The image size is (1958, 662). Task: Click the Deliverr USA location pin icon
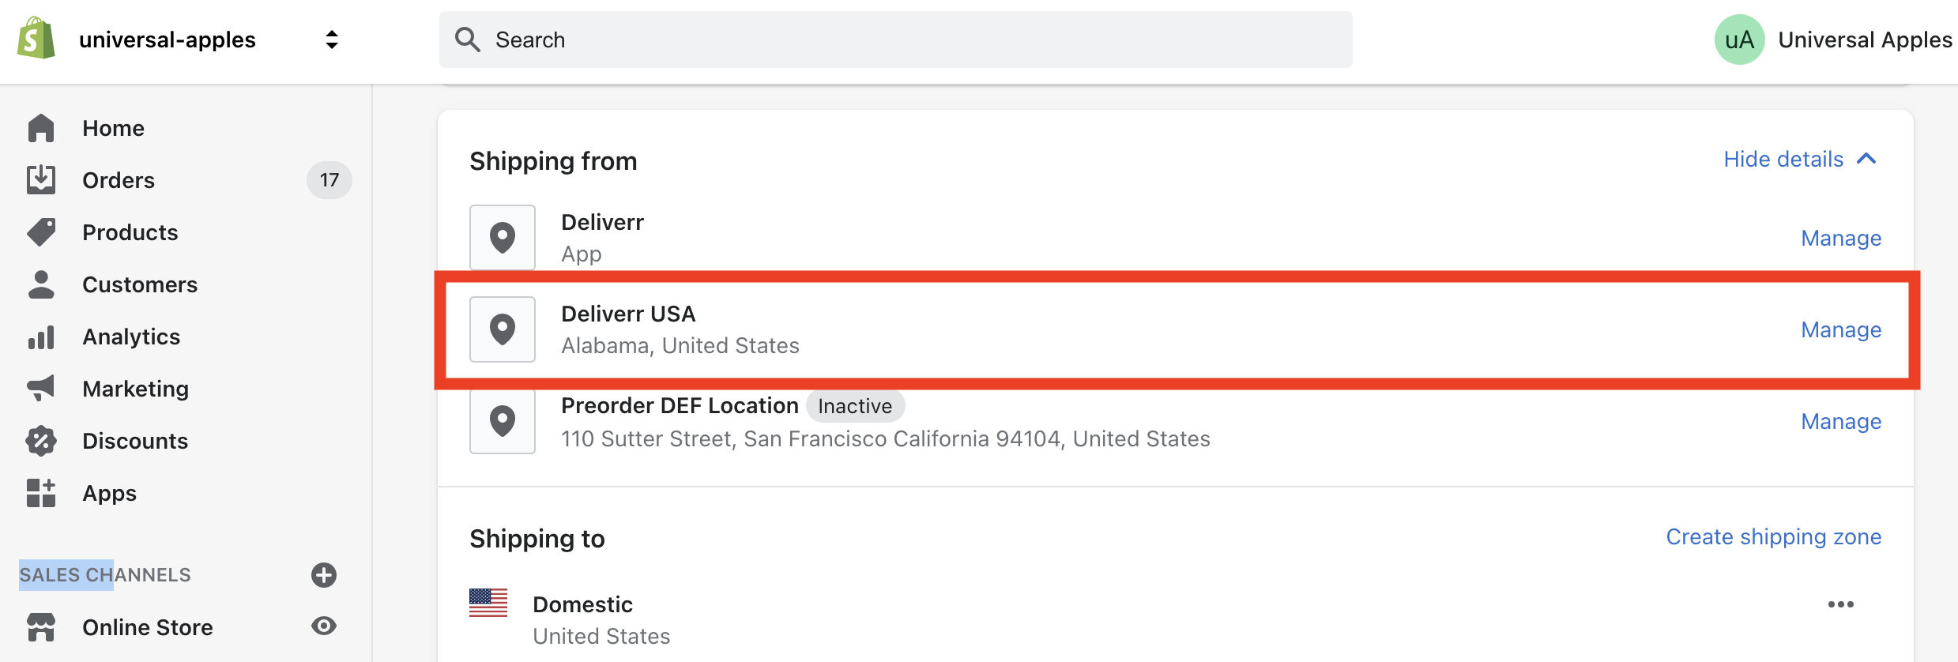(x=503, y=329)
